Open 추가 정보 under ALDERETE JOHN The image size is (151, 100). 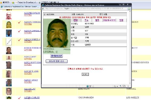pyautogui.click(x=28, y=73)
